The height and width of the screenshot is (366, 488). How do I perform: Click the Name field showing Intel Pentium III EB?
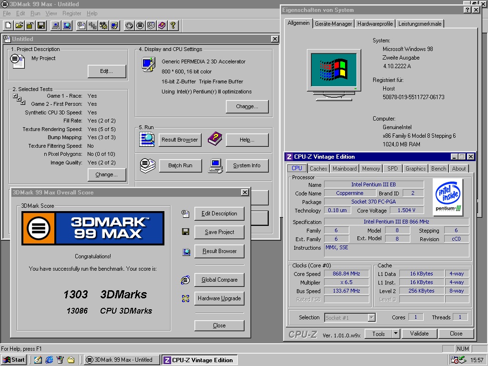(x=374, y=184)
